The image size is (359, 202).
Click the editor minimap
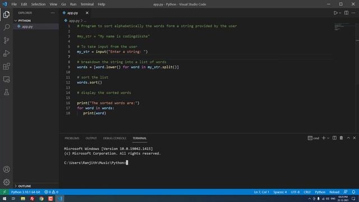343,27
